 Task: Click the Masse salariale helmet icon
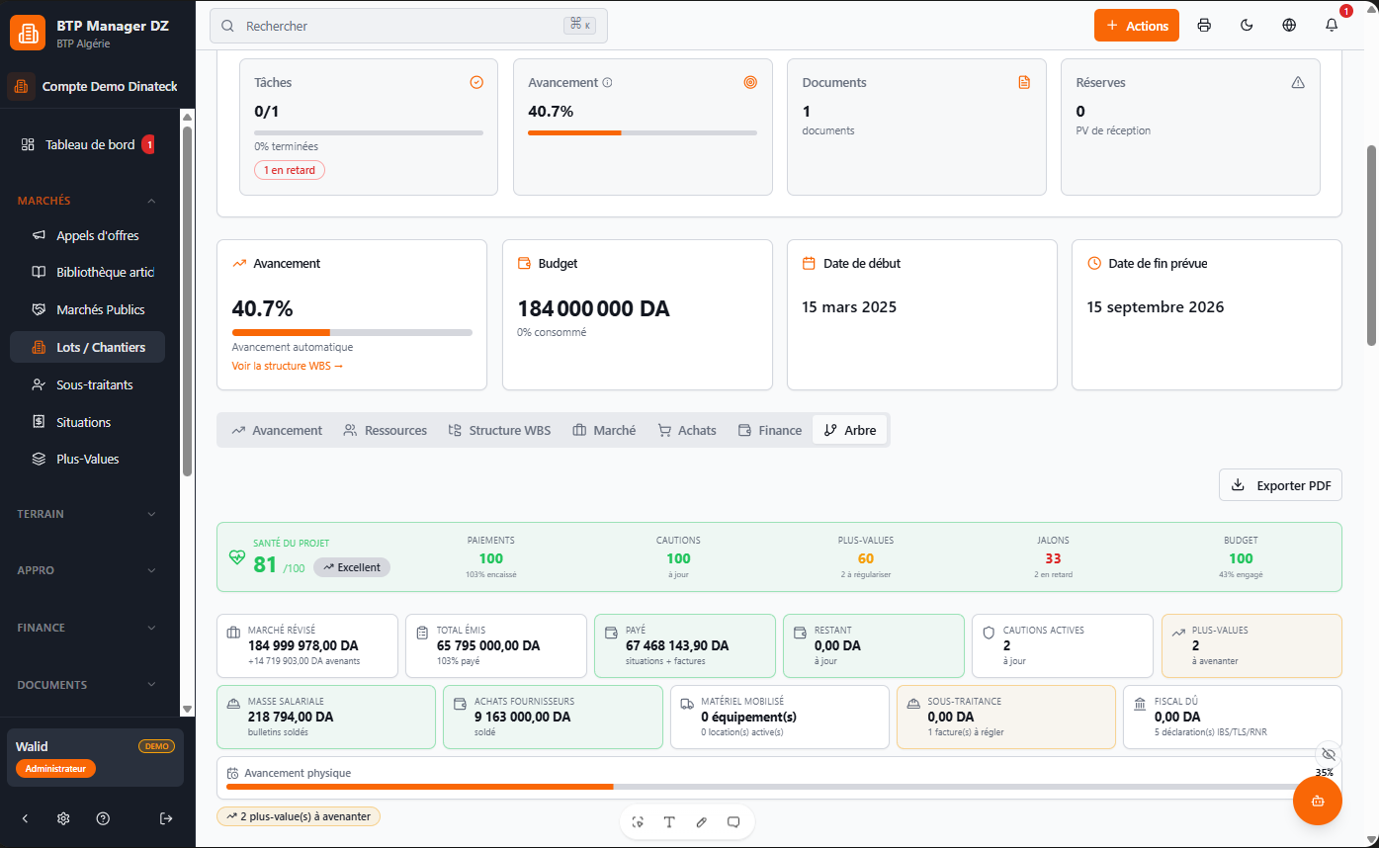[x=233, y=704]
